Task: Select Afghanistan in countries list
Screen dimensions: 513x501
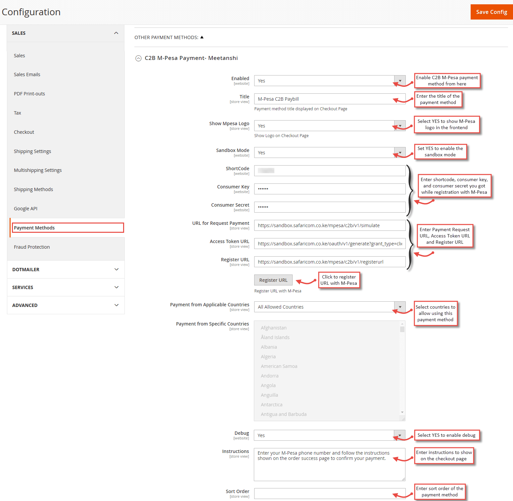Action: [x=274, y=328]
